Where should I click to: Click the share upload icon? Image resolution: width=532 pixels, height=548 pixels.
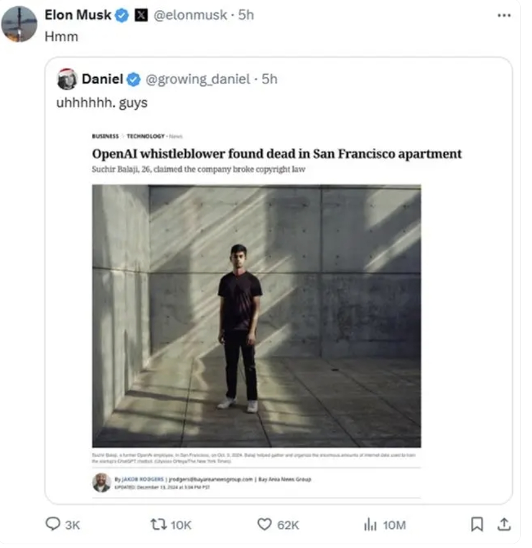pos(505,524)
